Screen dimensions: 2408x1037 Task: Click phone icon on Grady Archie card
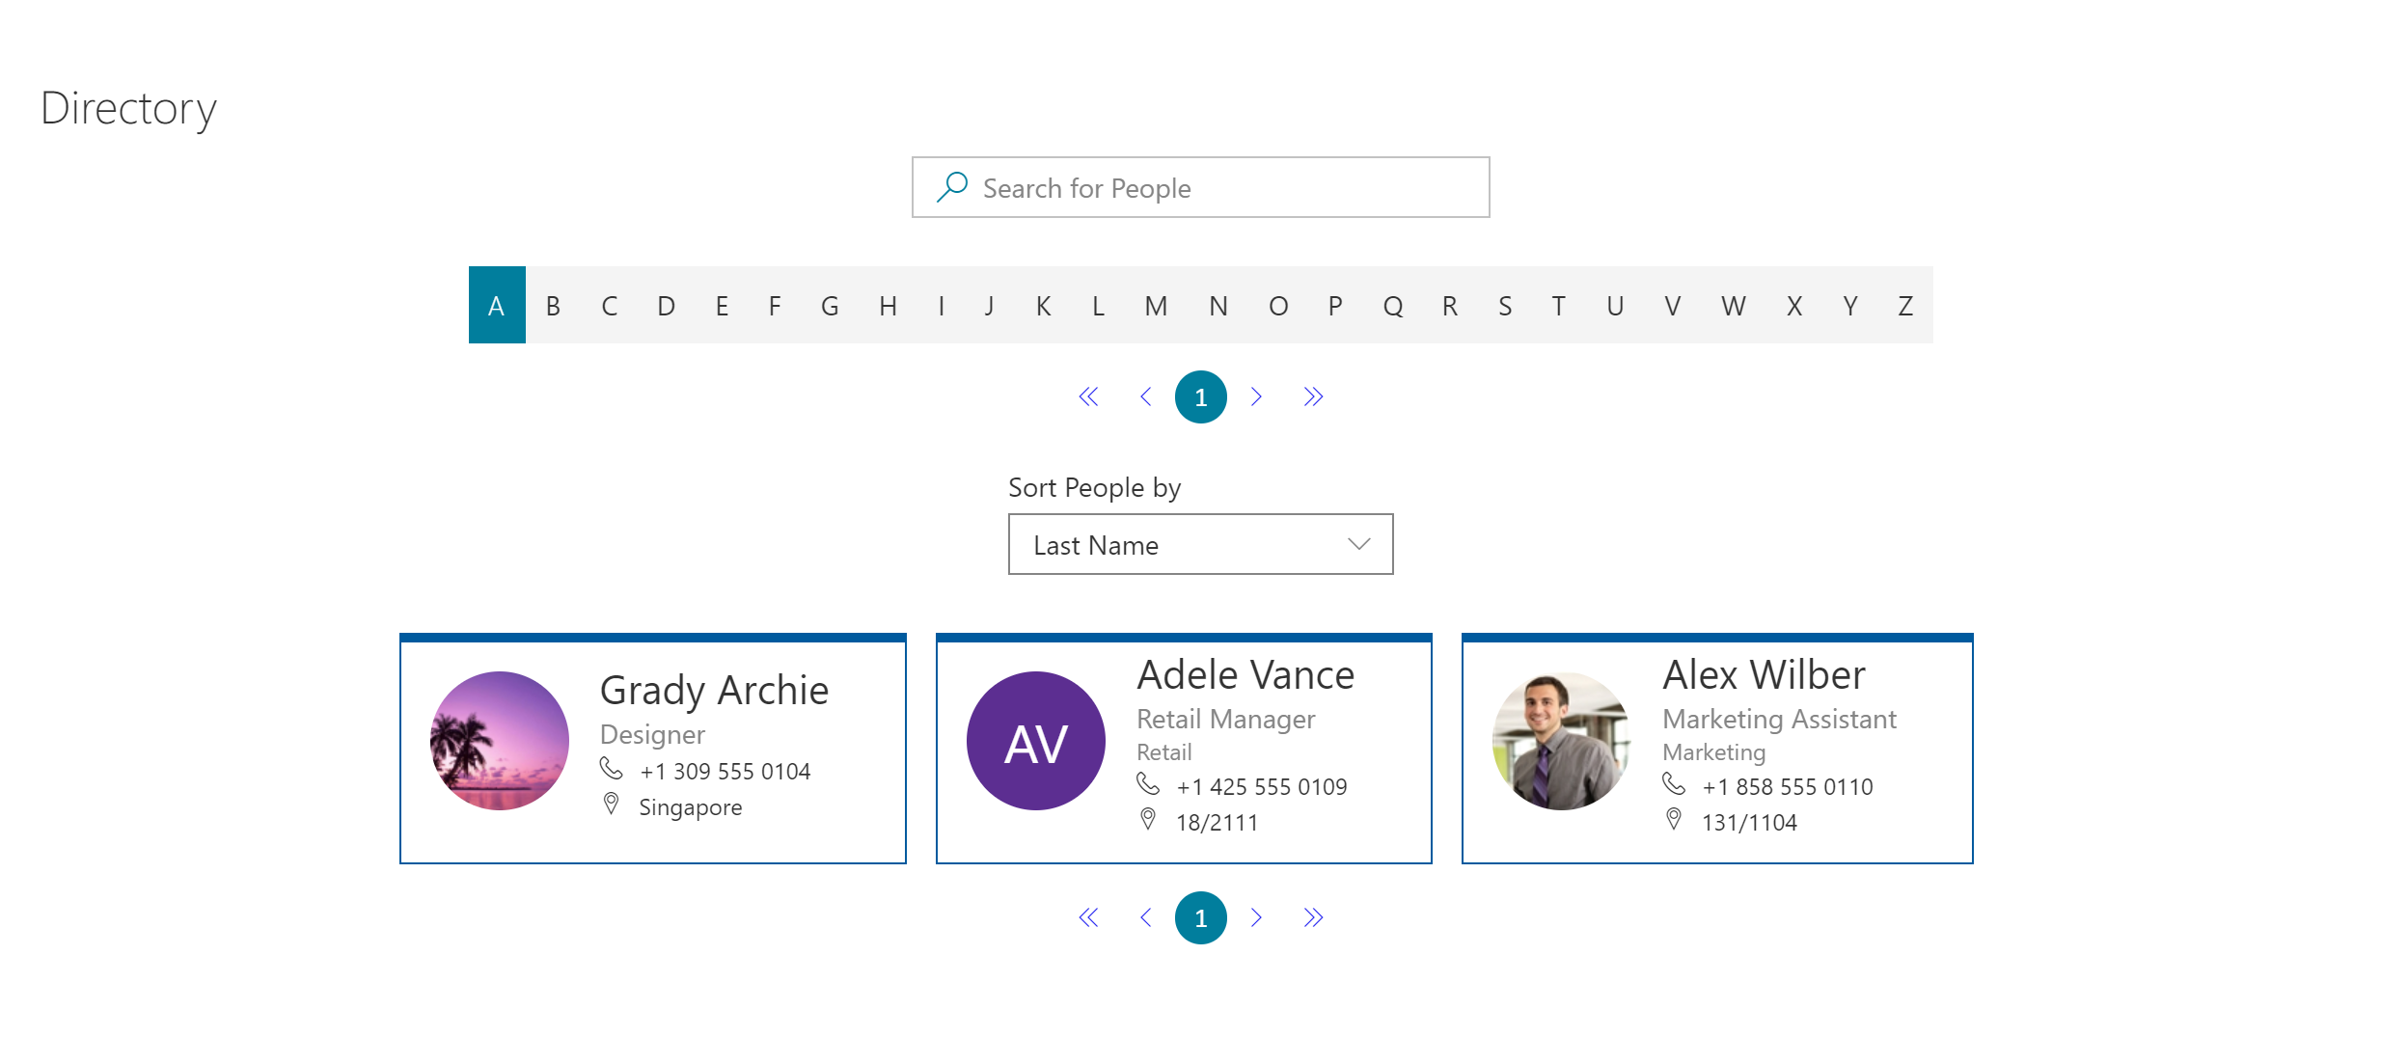pyautogui.click(x=611, y=768)
